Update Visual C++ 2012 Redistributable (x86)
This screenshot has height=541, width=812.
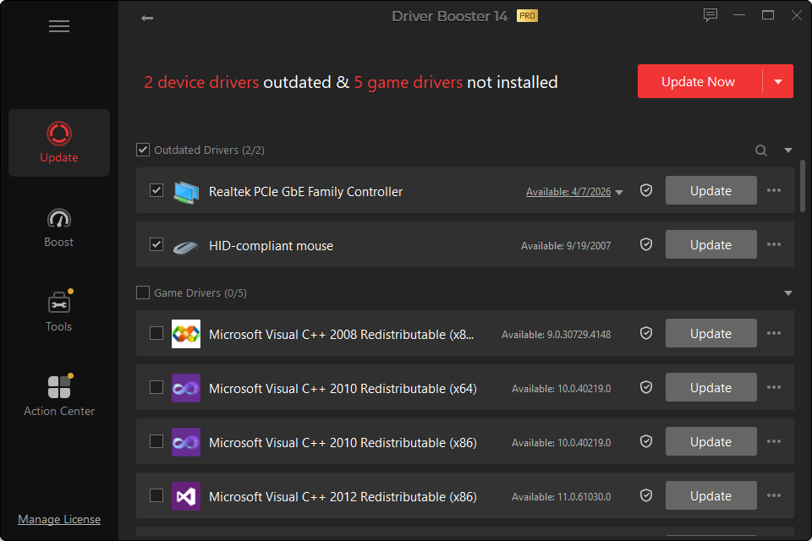point(711,495)
